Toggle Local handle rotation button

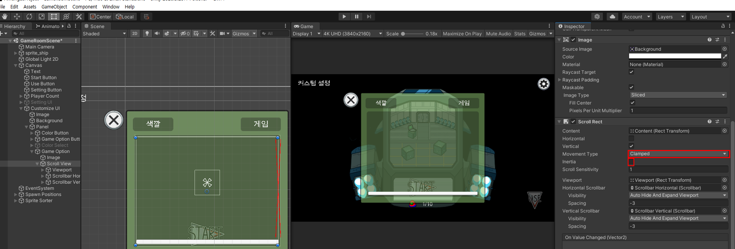125,17
